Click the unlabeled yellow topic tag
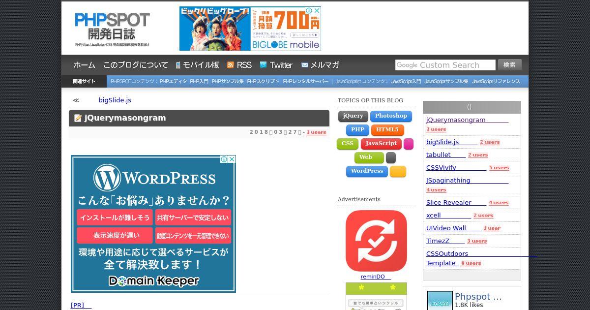 tap(398, 171)
